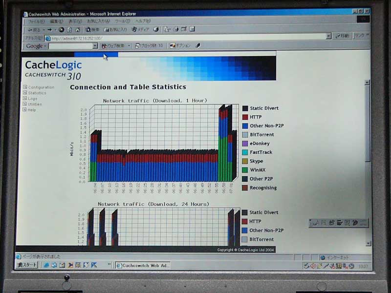Screen dimensions: 391x293
Task: Open the ツール menu
Action: (123, 21)
